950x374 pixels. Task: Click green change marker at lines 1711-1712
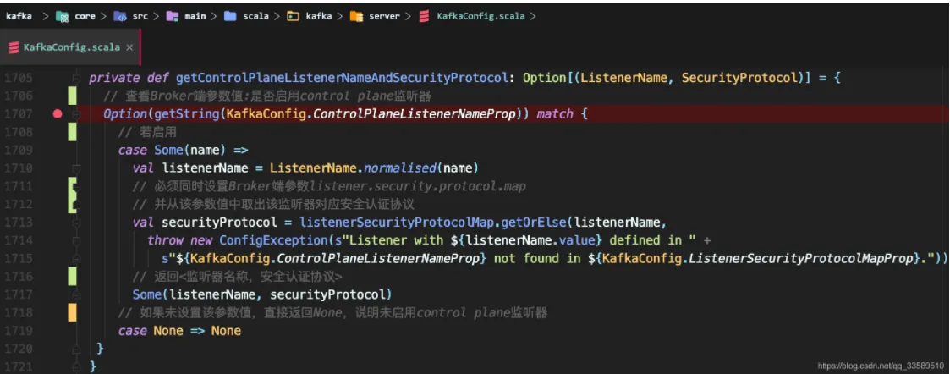[72, 195]
